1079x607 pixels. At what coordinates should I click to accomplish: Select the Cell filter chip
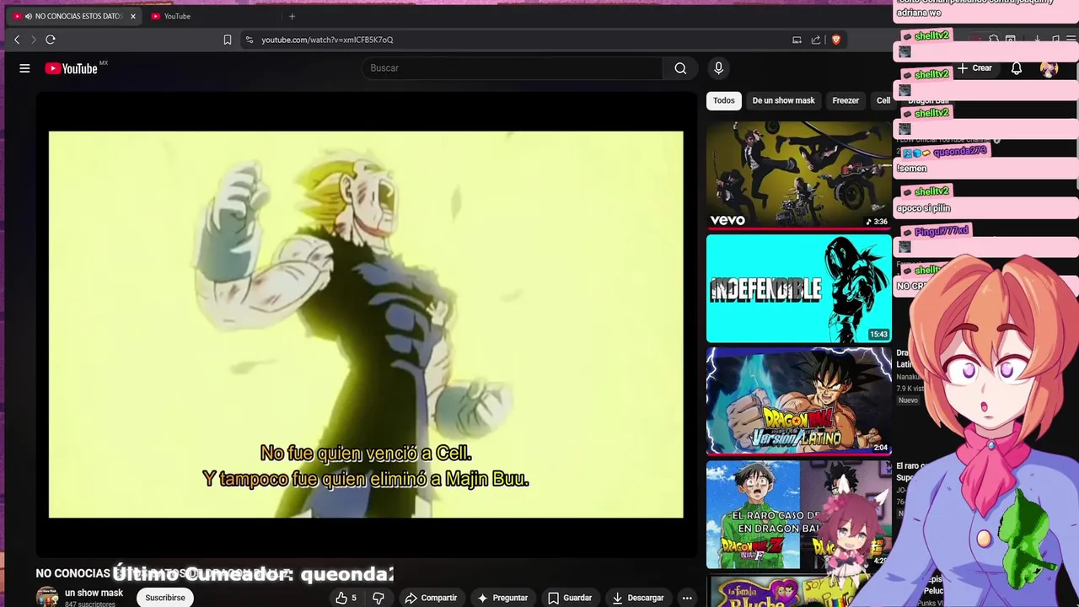pyautogui.click(x=883, y=100)
